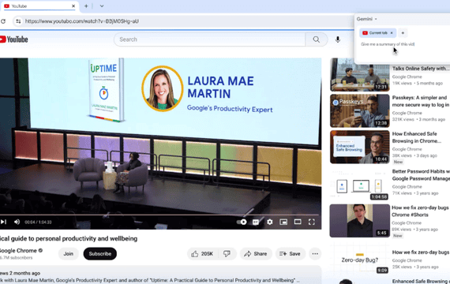Open player settings gear
The width and height of the screenshot is (450, 284).
pos(269,222)
